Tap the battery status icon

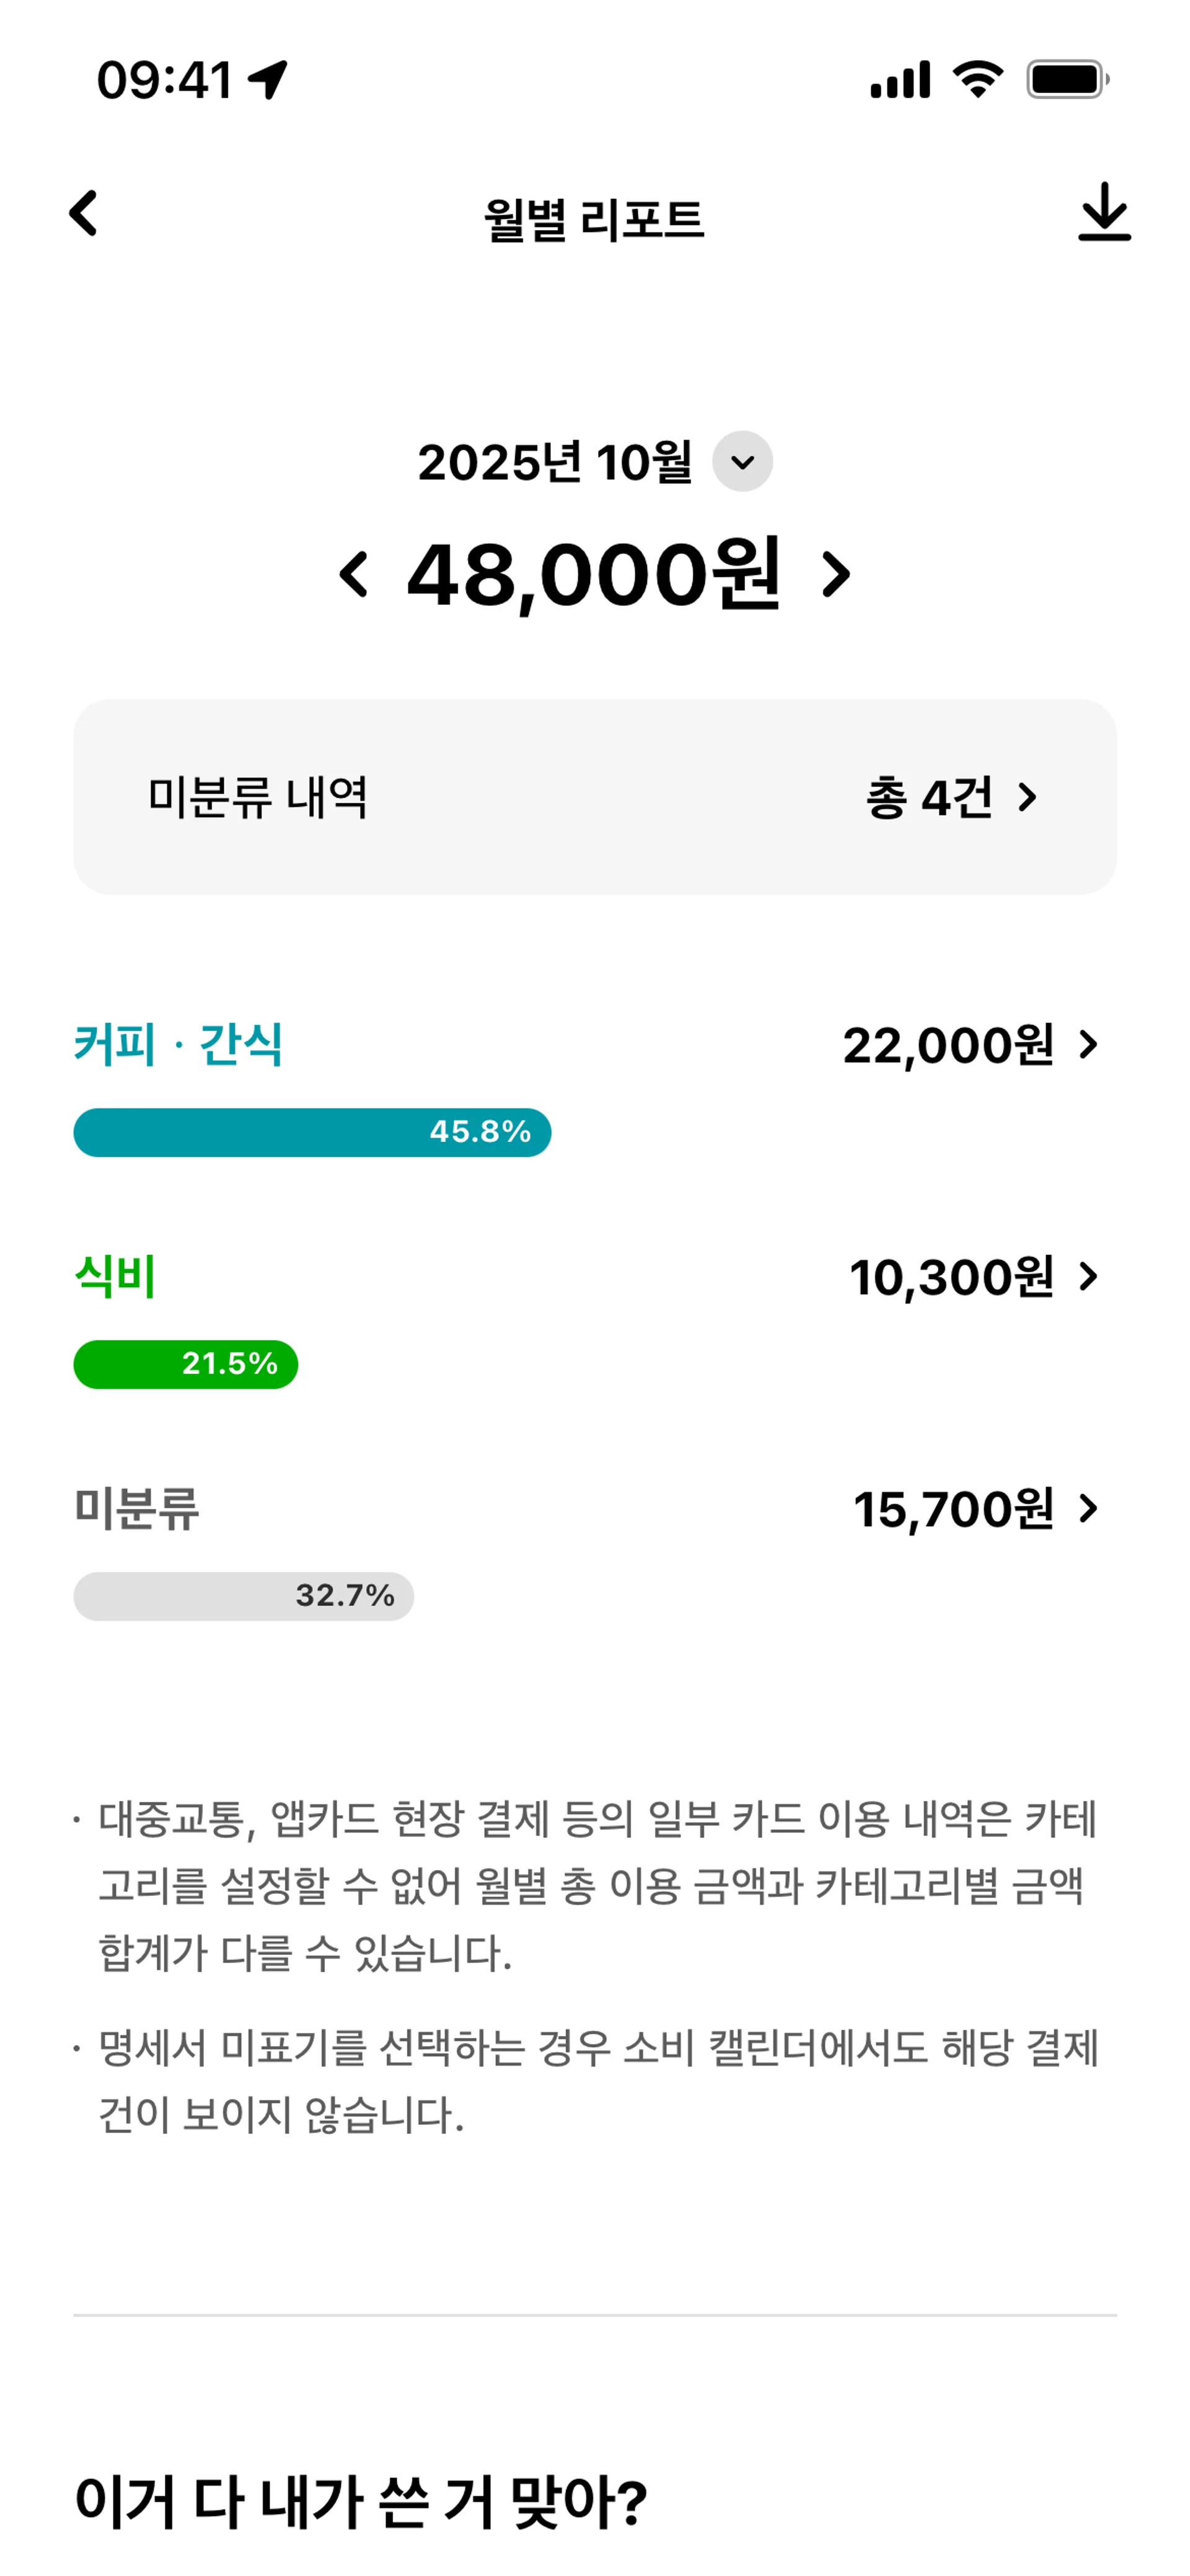tap(1068, 79)
